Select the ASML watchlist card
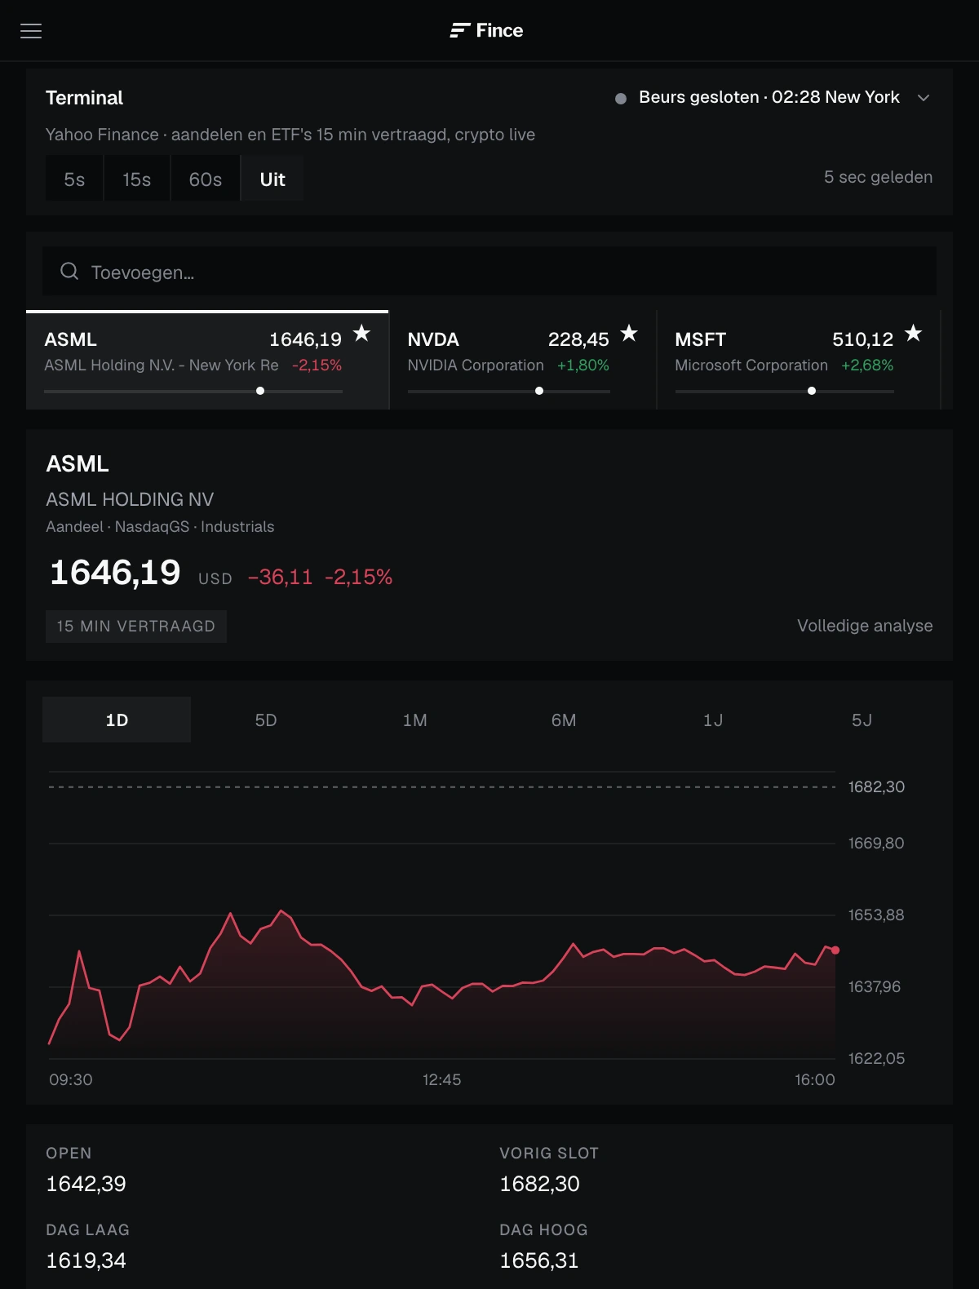Image resolution: width=979 pixels, height=1289 pixels. point(207,360)
